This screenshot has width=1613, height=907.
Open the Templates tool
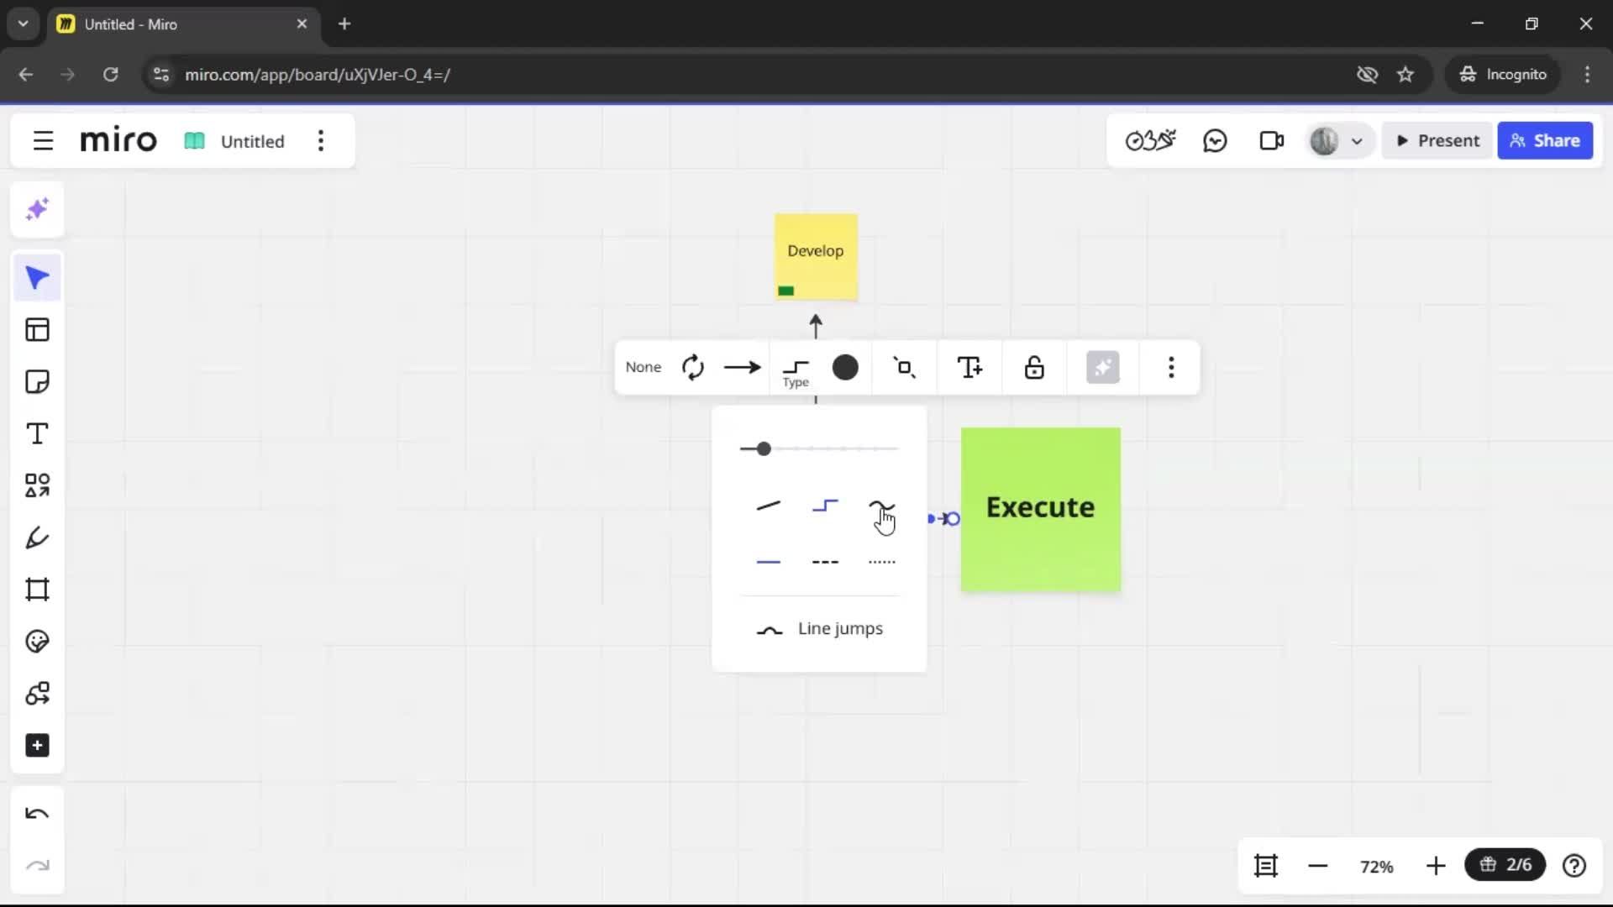point(37,330)
